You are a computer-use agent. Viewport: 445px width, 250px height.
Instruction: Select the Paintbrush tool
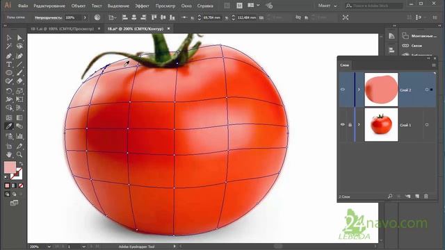[x=19, y=72]
